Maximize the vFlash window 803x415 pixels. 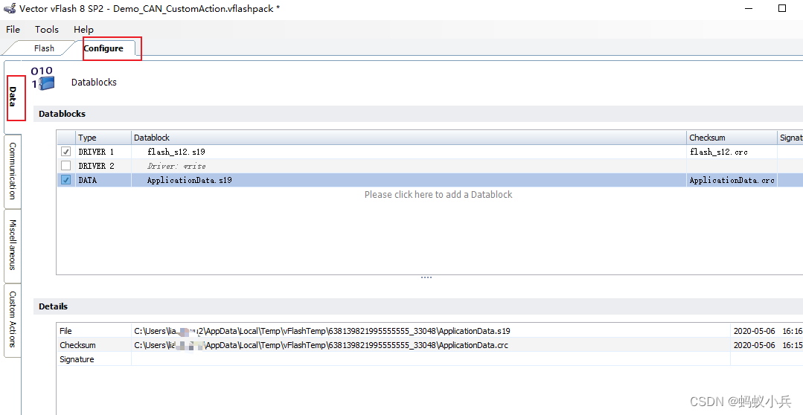(782, 8)
